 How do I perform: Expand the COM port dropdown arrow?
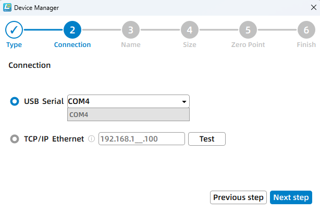point(184,102)
